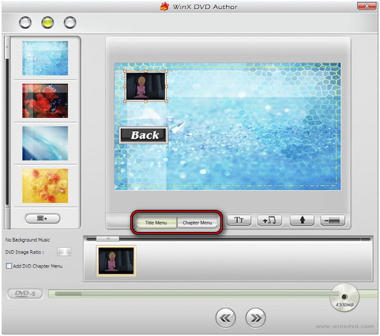Go to previous step with double-left arrow

pyautogui.click(x=226, y=317)
